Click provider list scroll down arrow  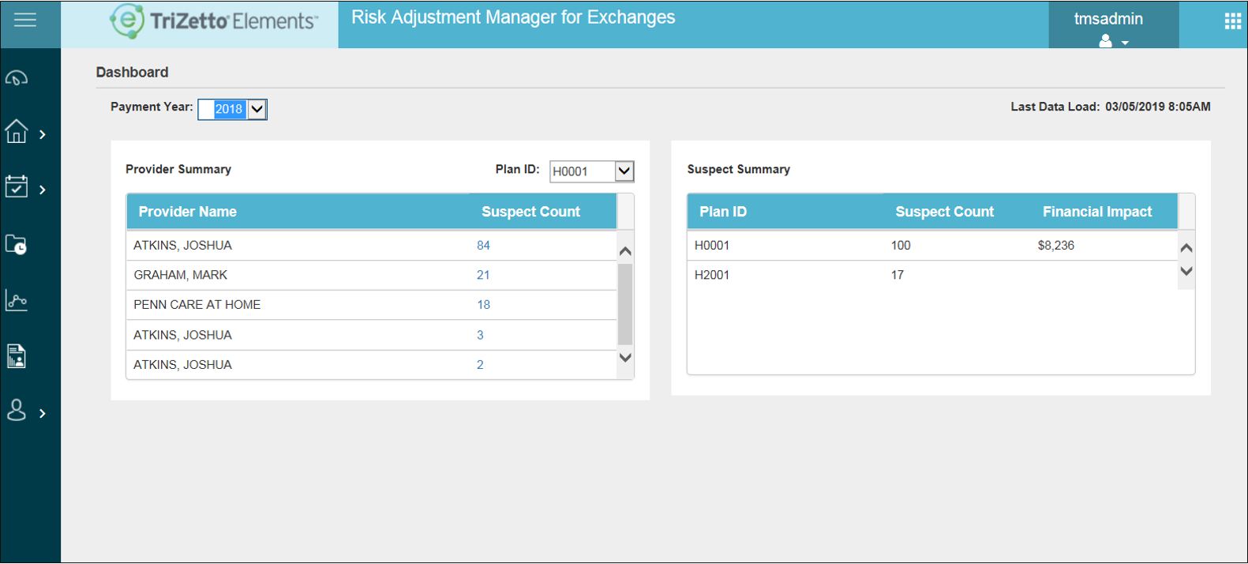coord(625,358)
